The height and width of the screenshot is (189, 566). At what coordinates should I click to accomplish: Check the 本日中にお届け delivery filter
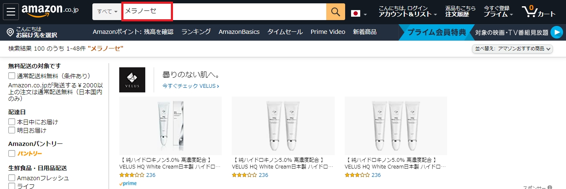tap(12, 122)
